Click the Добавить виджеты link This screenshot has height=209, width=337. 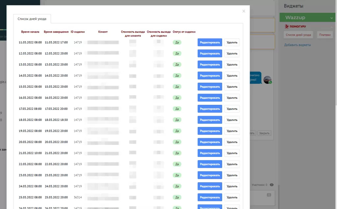pyautogui.click(x=298, y=45)
